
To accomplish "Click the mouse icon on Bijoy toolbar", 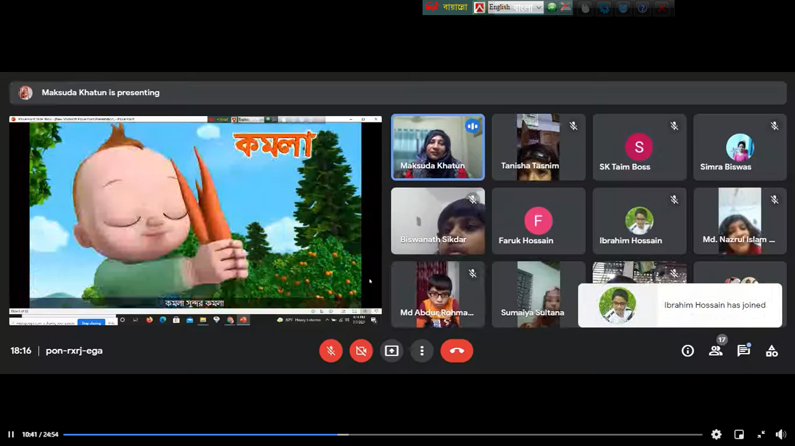I will pyautogui.click(x=585, y=8).
